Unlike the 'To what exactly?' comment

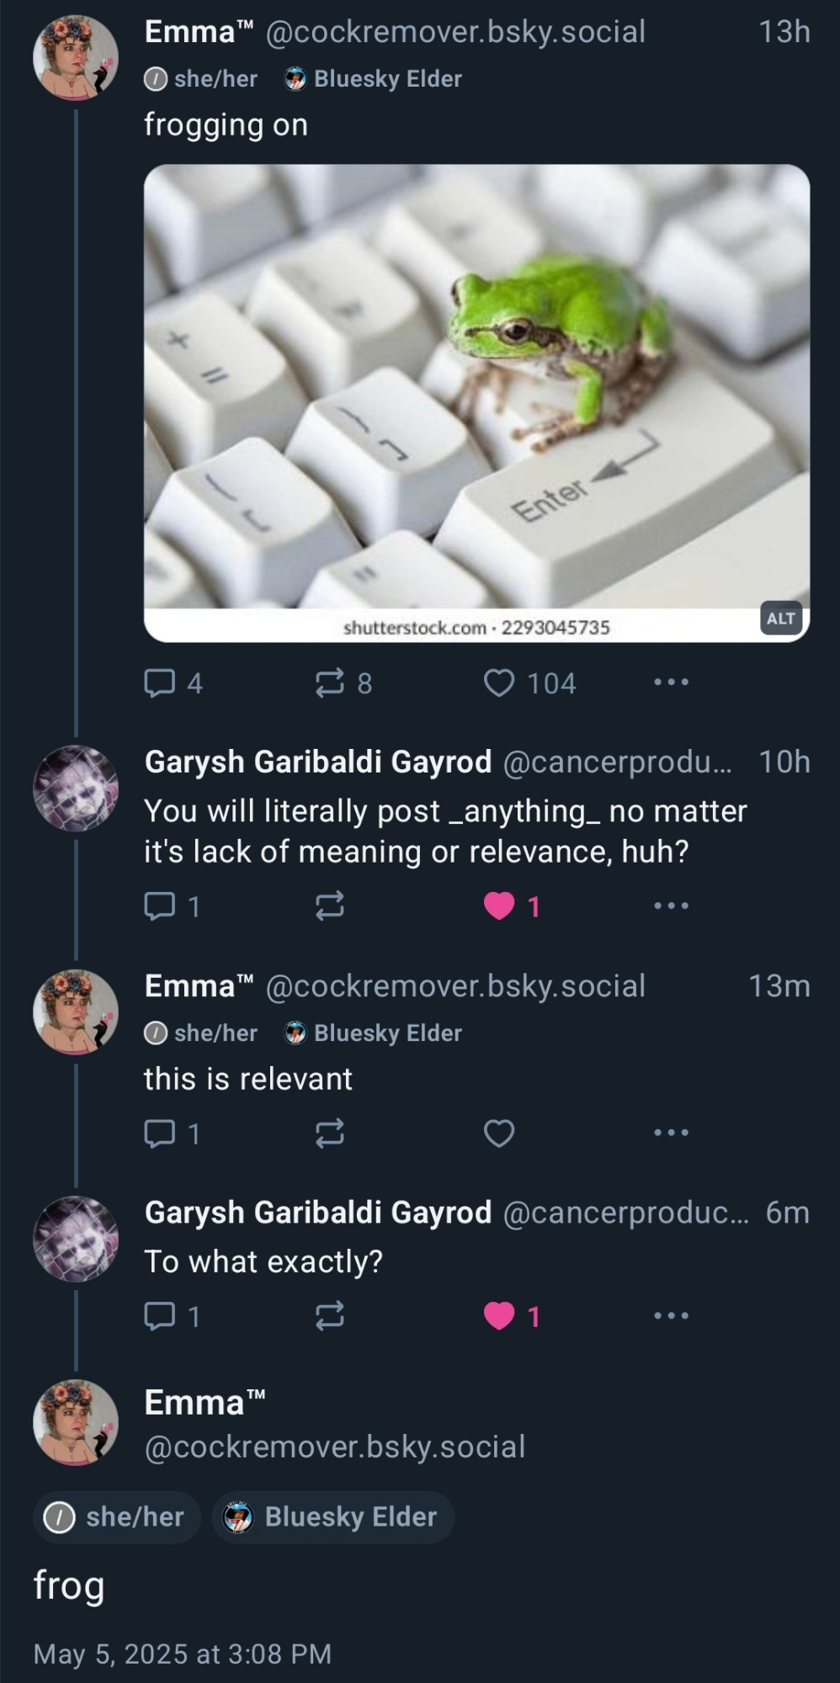tap(512, 1315)
